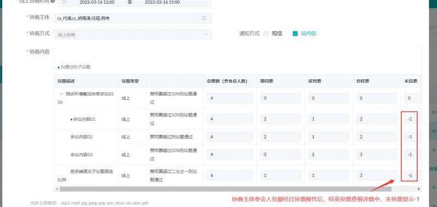The width and height of the screenshot is (437, 207).
Task: Click 总票数 field in 政府端提交子议题固定比例 row
Action: [230, 175]
